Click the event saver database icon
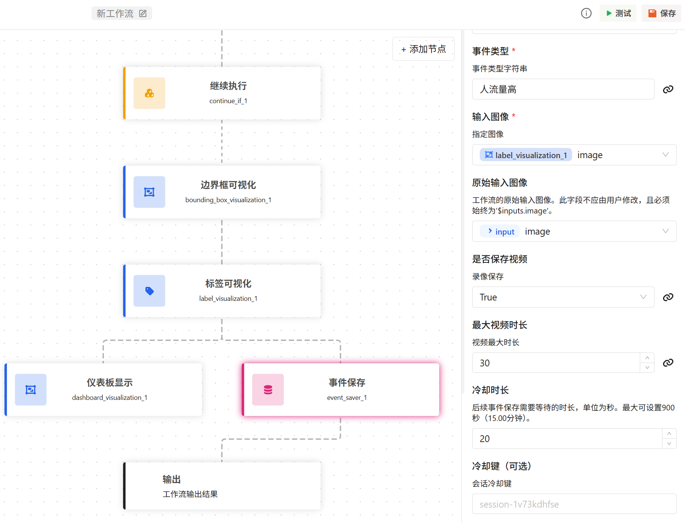 [268, 390]
